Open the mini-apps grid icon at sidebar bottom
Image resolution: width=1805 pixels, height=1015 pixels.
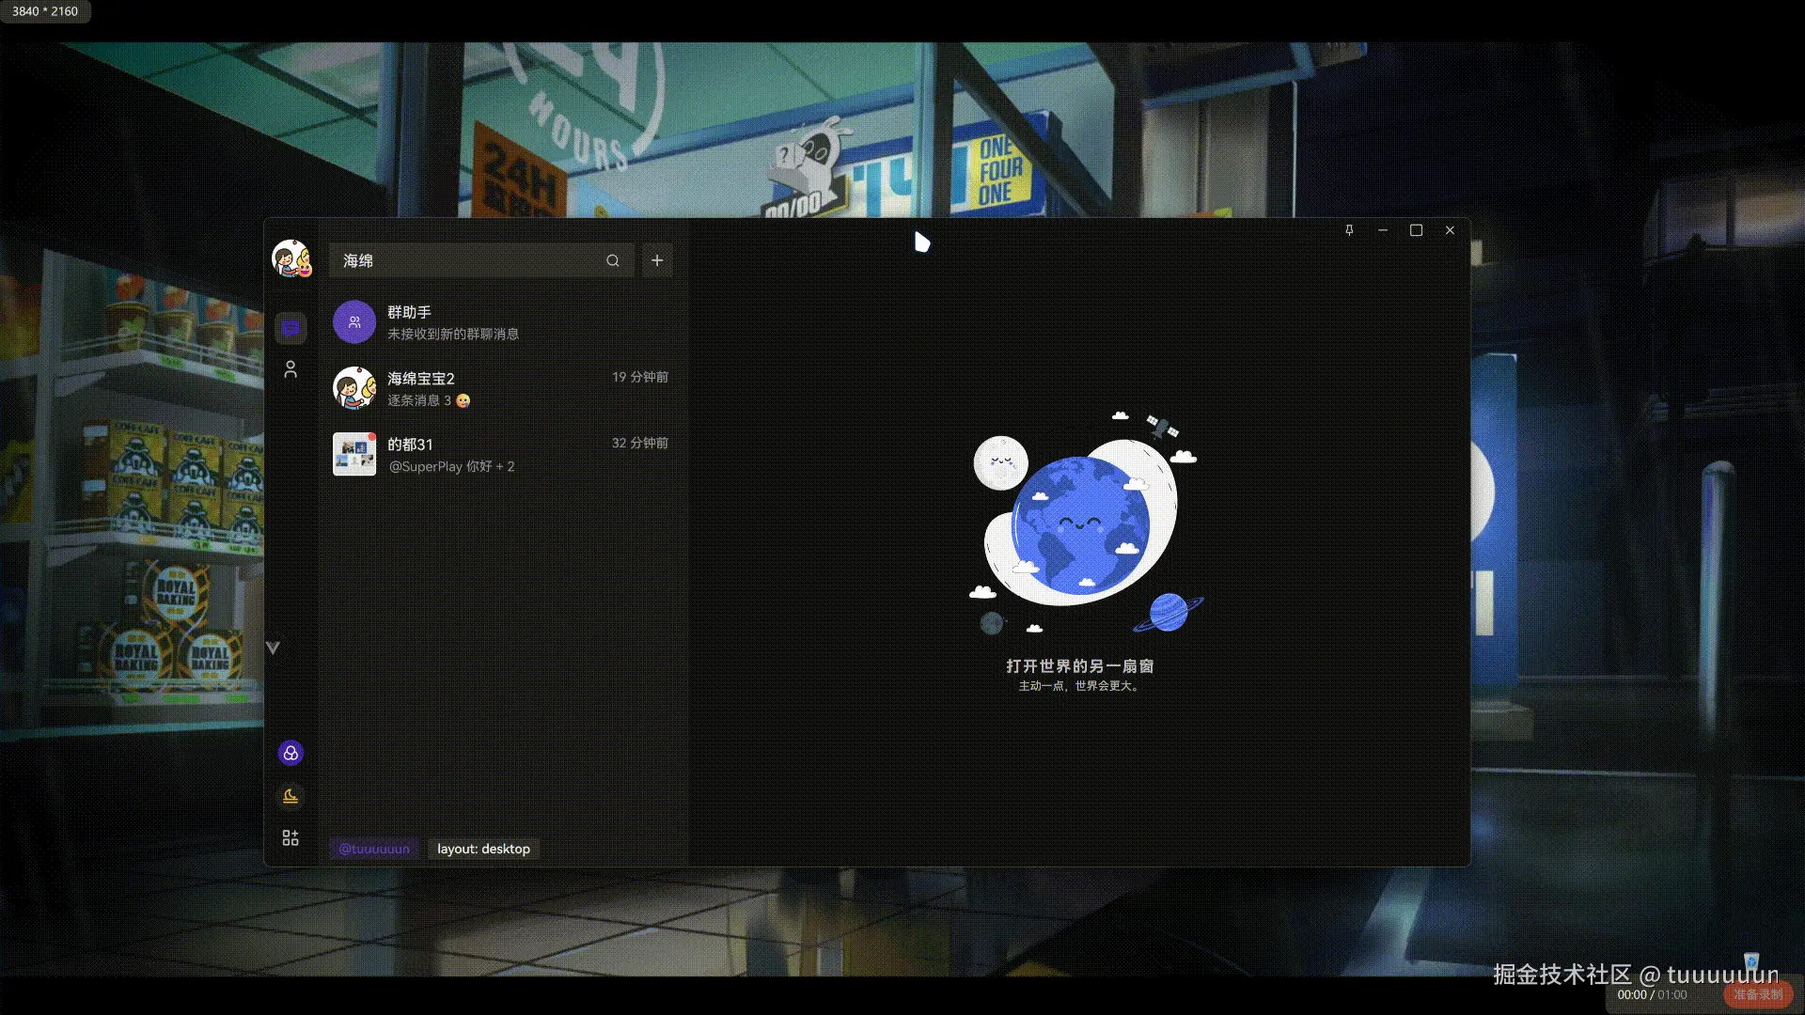(x=290, y=836)
